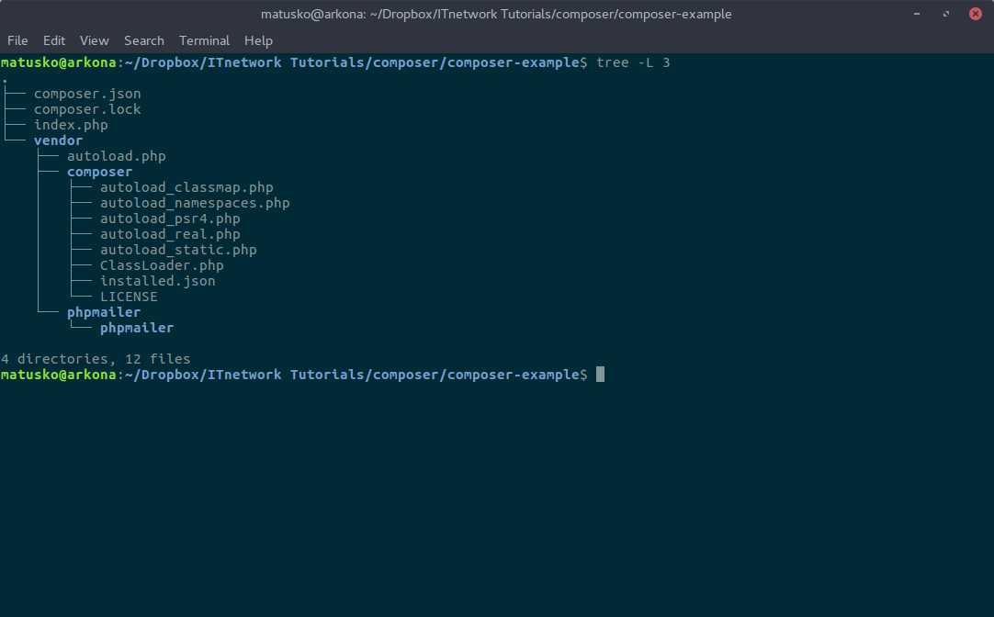Click the autoload.php entry

point(116,155)
